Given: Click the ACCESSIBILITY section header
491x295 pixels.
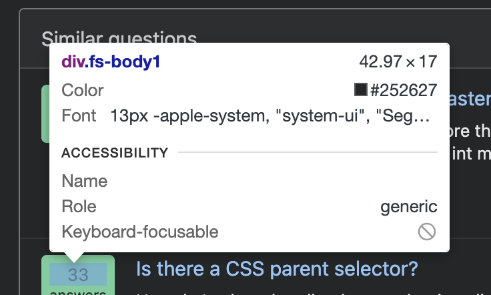Looking at the screenshot, I should (x=115, y=153).
